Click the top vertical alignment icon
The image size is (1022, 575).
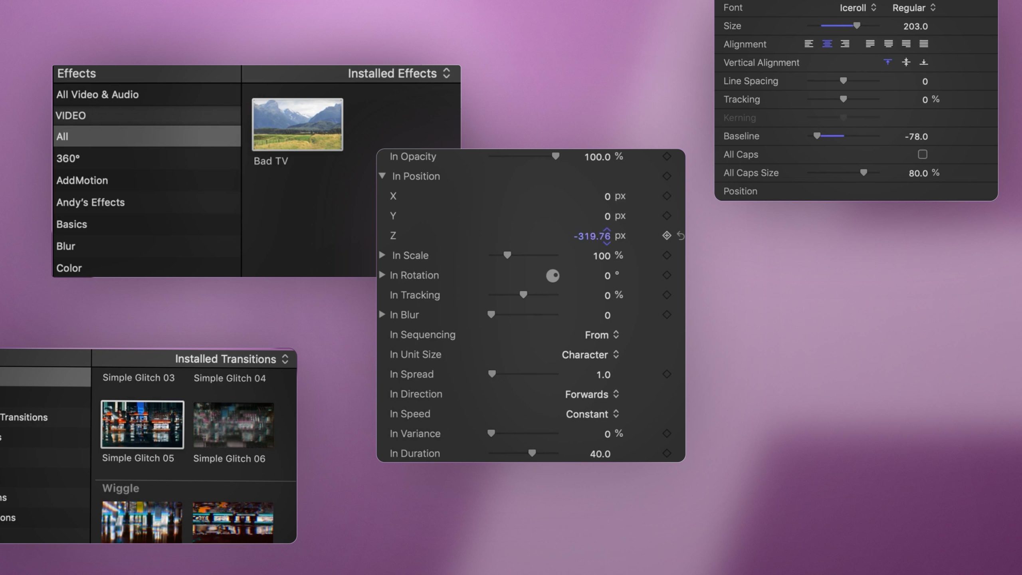click(x=887, y=62)
